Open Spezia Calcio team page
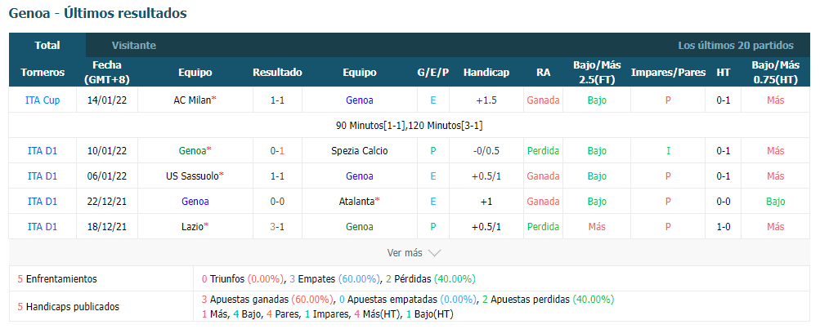This screenshot has height=329, width=820. [x=359, y=151]
